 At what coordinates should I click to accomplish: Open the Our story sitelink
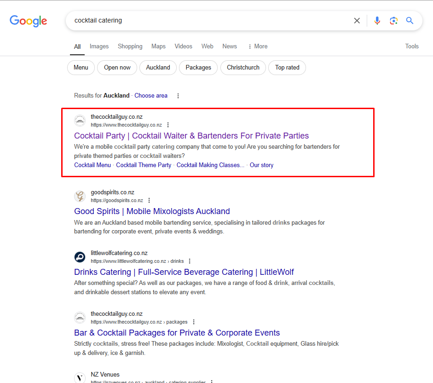(261, 165)
